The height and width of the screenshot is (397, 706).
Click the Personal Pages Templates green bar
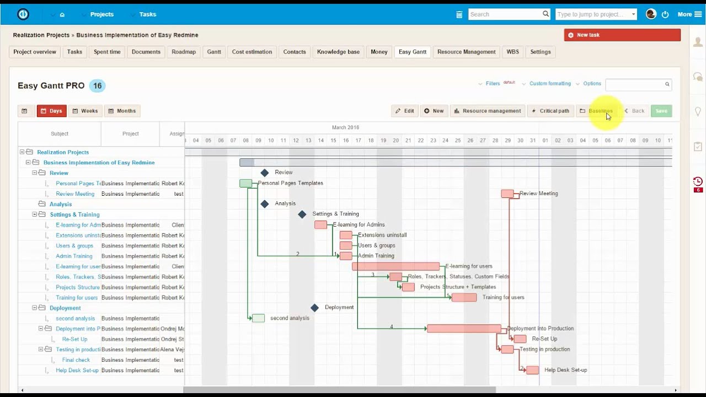(246, 183)
